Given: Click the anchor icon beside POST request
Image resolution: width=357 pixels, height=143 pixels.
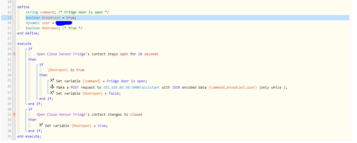Looking at the screenshot, I should tap(53, 87).
